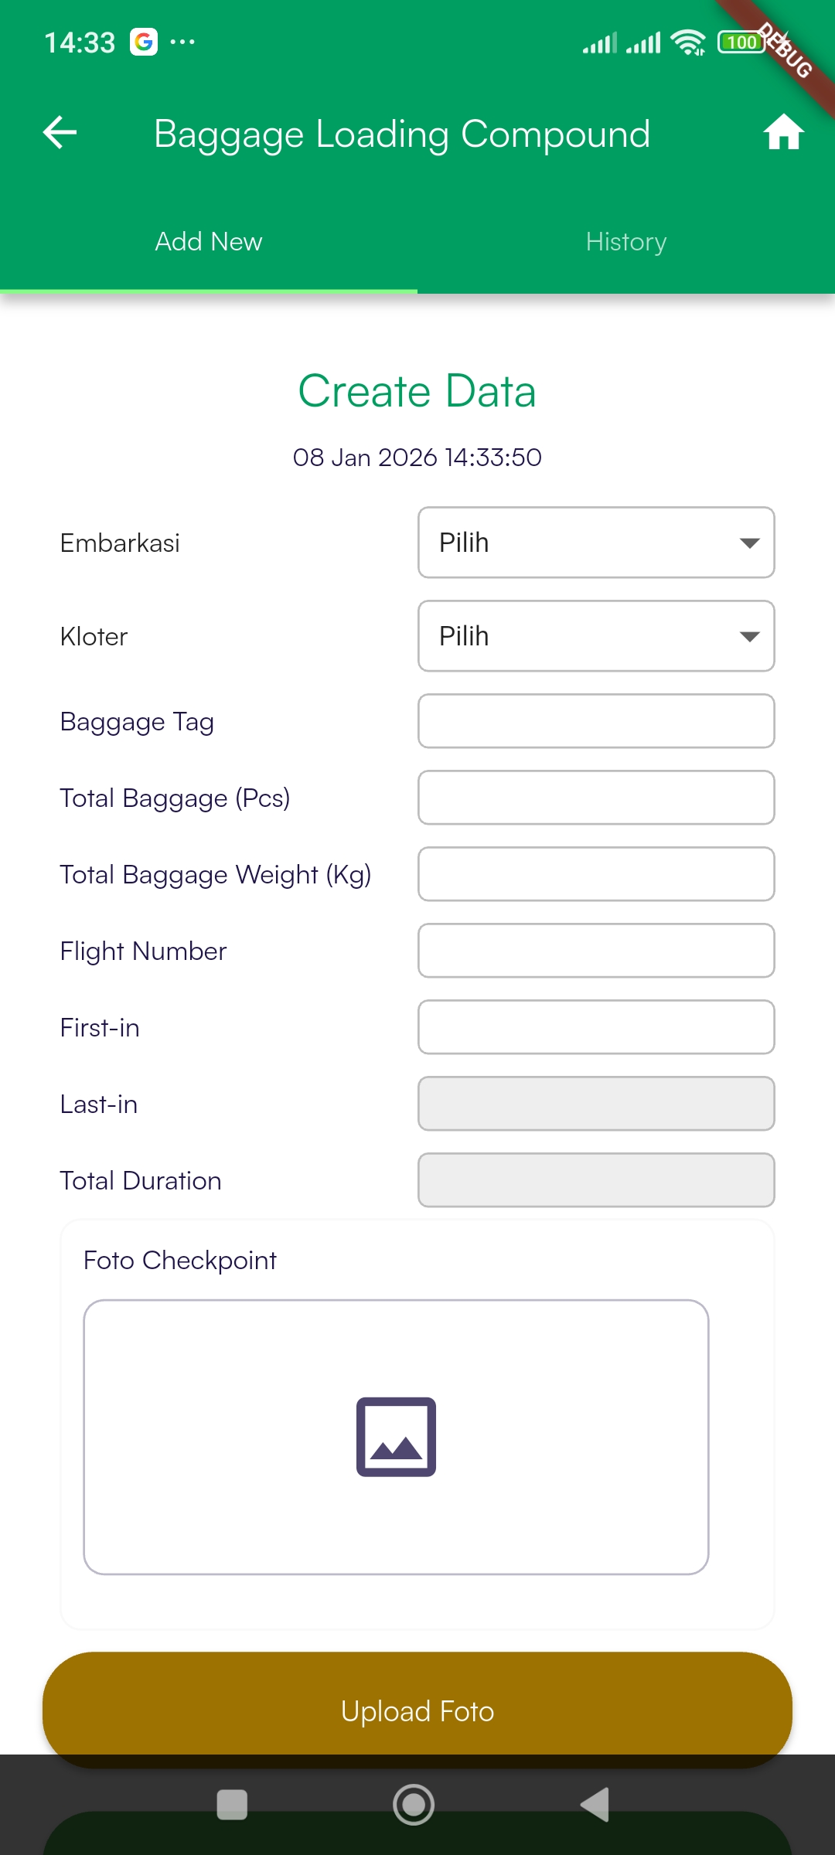
Task: Tap the image placeholder icon
Action: (396, 1436)
